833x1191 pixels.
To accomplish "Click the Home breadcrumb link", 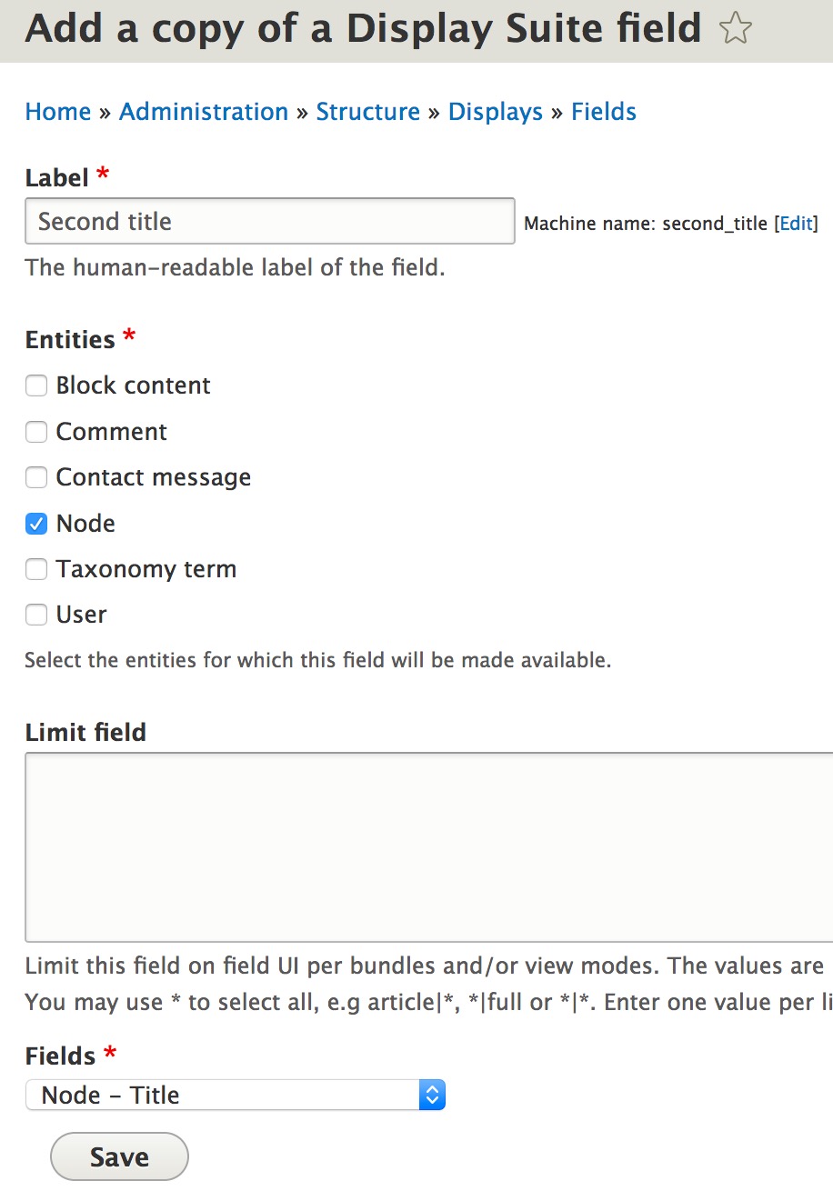I will pyautogui.click(x=57, y=111).
